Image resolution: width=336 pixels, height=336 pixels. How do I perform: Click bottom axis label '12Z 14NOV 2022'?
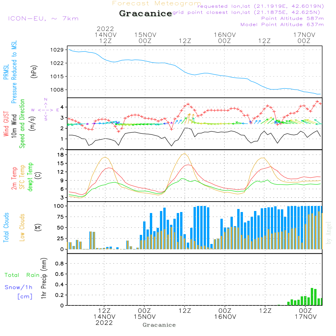(104, 317)
